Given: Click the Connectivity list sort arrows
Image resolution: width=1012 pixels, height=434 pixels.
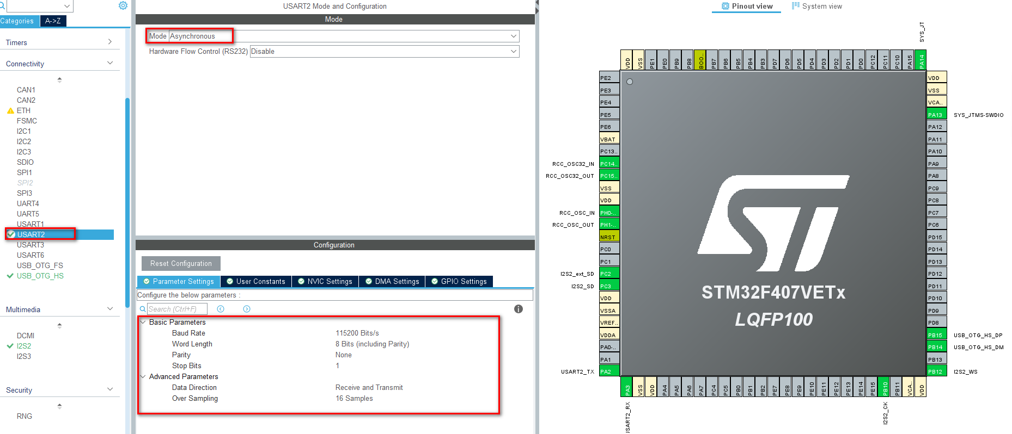Looking at the screenshot, I should pyautogui.click(x=59, y=79).
